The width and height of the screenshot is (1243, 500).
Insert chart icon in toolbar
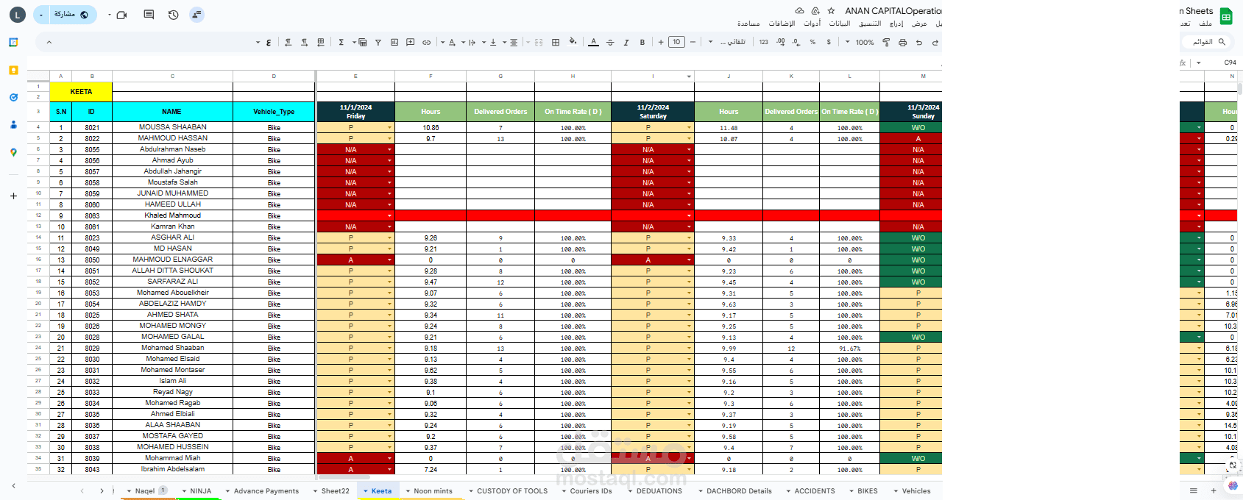(x=394, y=43)
